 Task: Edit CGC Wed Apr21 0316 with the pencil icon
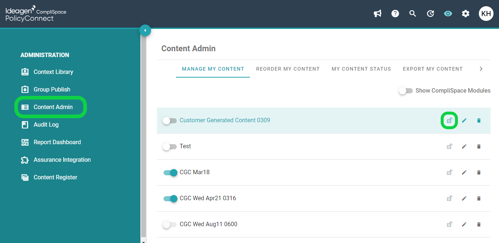[464, 198]
